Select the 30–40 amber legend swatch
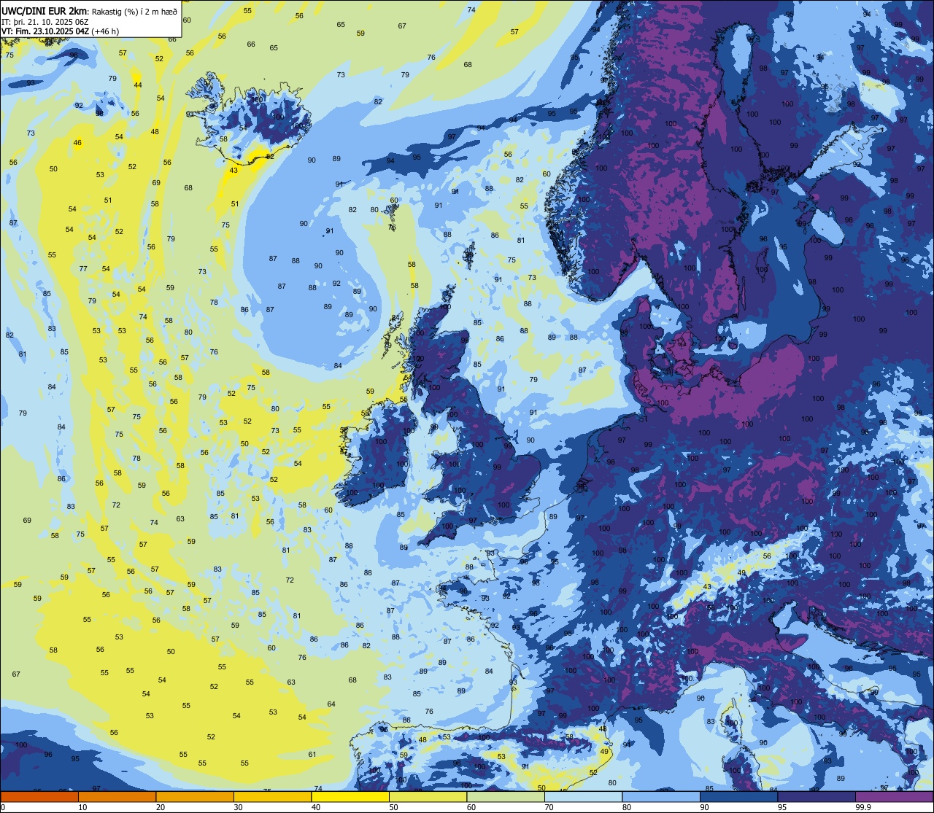This screenshot has width=934, height=813. tap(272, 796)
